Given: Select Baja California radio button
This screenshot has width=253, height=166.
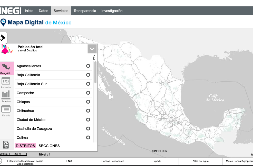Looking at the screenshot, I should [x=88, y=75].
